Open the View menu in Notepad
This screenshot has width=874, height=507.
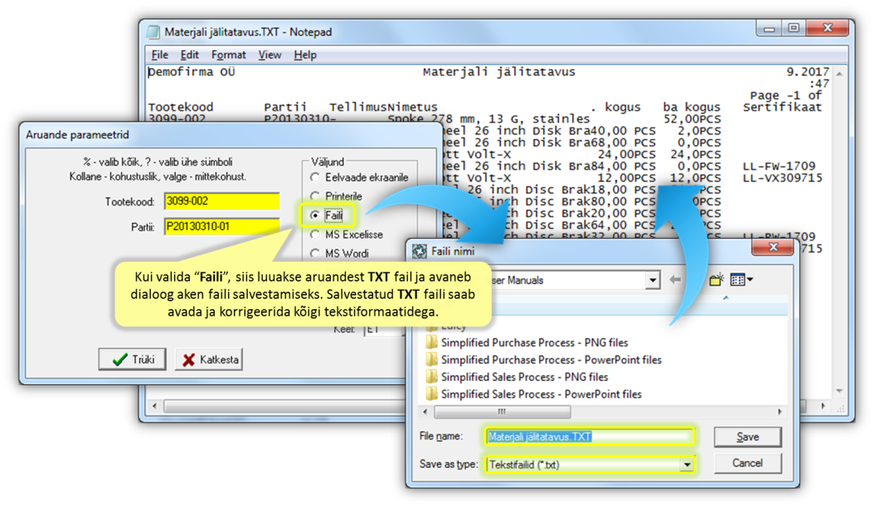coord(269,55)
